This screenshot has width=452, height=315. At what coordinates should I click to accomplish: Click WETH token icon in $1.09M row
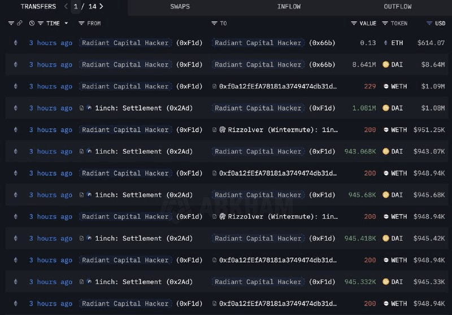click(x=386, y=86)
